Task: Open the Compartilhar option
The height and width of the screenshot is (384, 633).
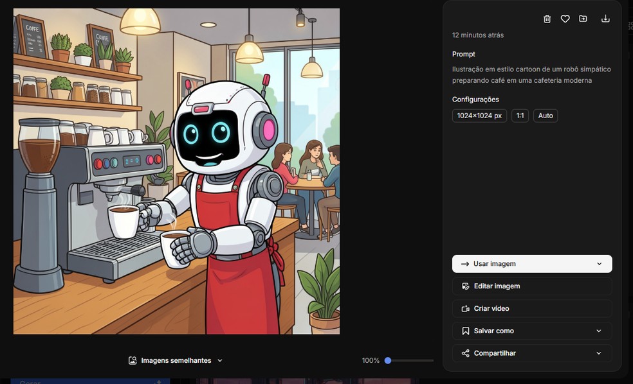Action: pyautogui.click(x=532, y=353)
